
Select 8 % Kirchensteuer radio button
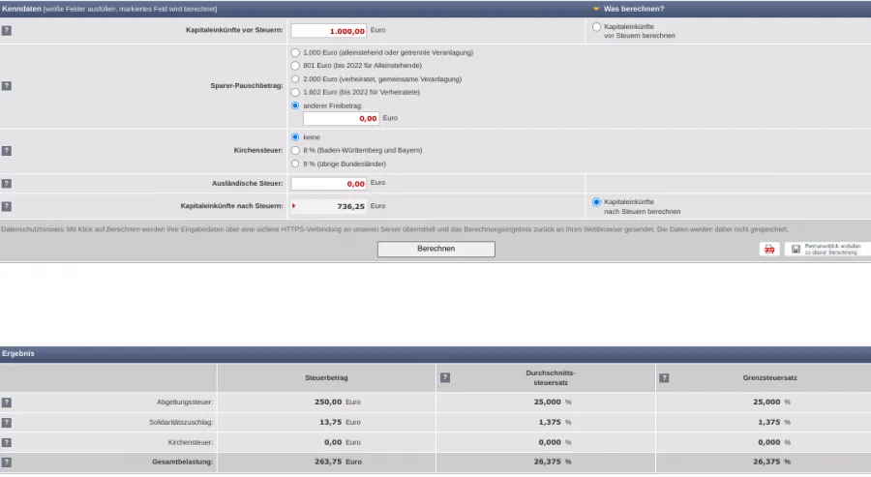(295, 150)
